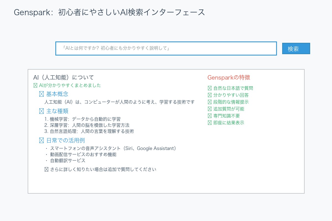Click the icon next to 追加質問が可能
The width and height of the screenshot is (332, 221).
click(x=209, y=109)
